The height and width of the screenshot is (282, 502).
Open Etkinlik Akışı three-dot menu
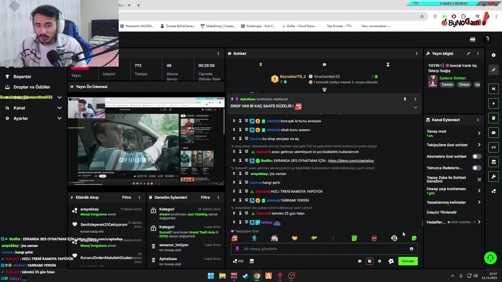point(139,197)
